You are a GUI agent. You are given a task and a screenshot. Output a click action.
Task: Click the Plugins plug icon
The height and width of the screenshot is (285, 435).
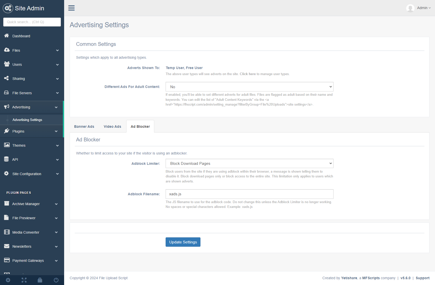7,131
